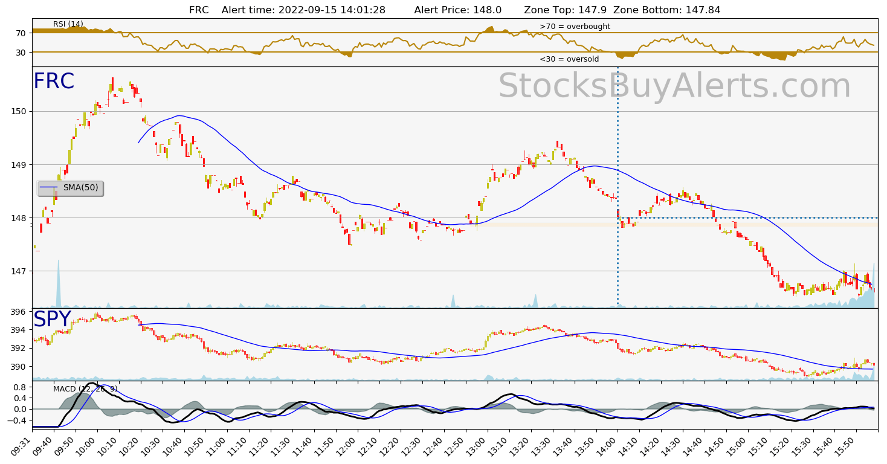Click the 12:30 time axis label
Screen dimensions: 887x464
coord(412,445)
